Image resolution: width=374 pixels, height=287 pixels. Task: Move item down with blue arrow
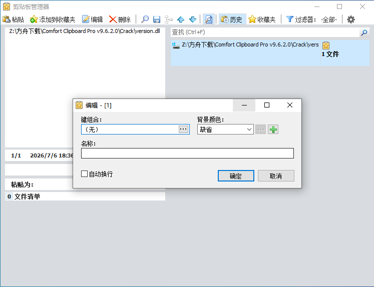click(x=192, y=19)
